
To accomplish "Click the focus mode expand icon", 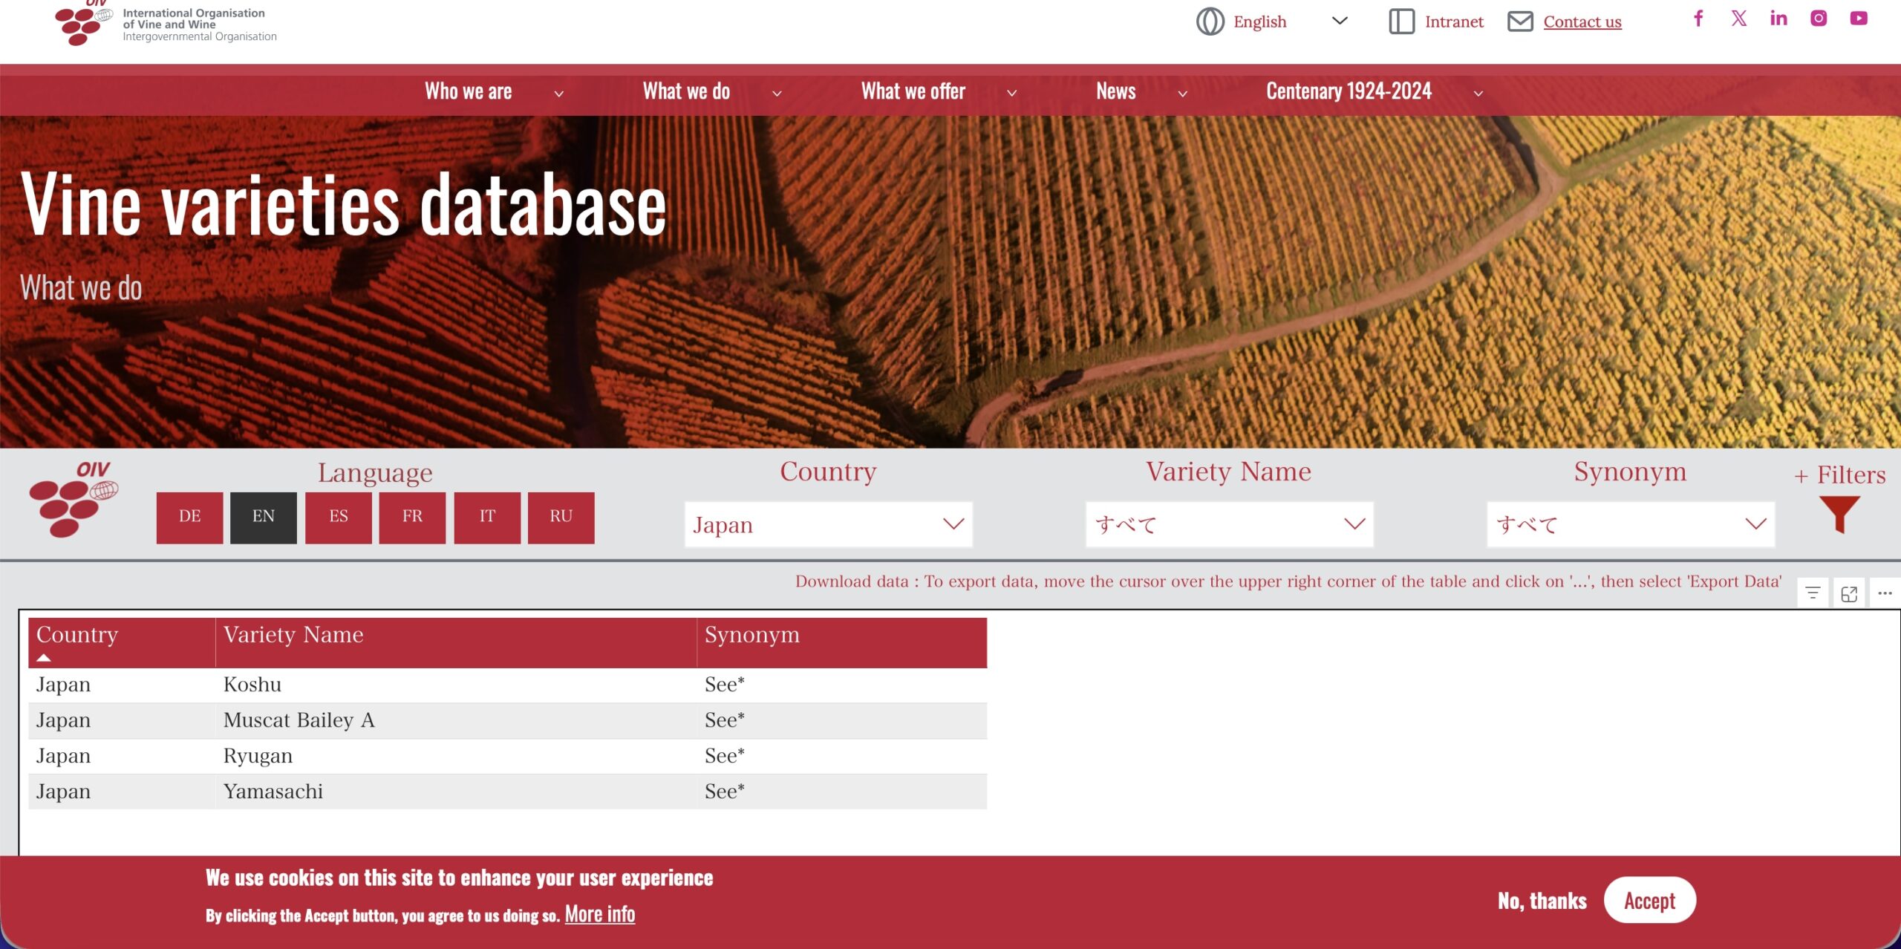I will point(1849,593).
